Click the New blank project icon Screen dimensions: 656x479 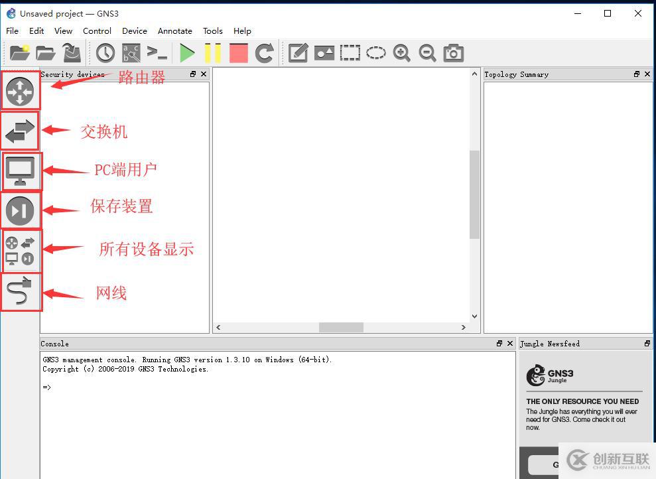click(20, 53)
